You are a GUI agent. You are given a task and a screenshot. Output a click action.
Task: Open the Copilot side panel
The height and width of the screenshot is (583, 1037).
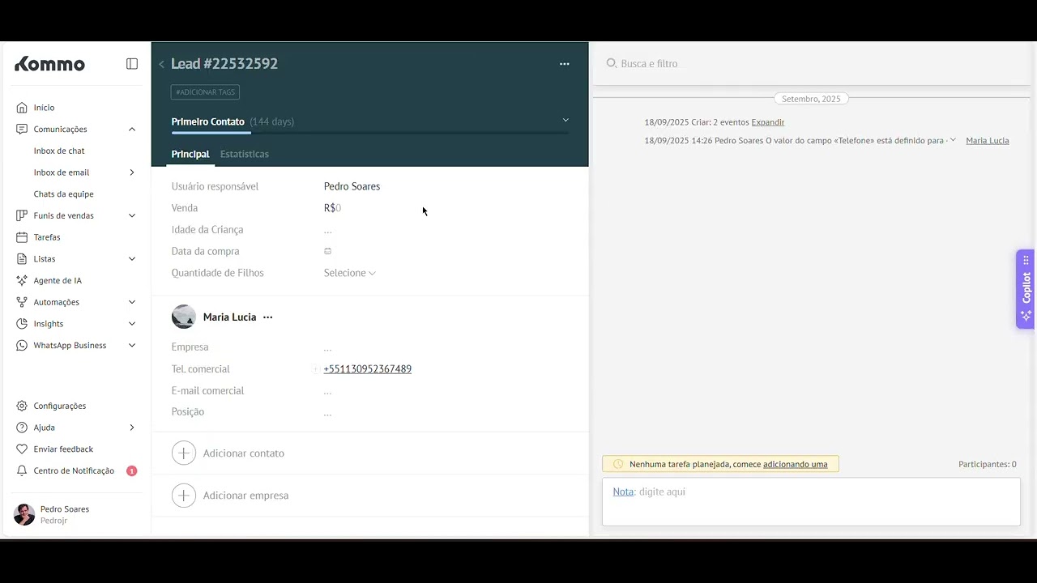[1026, 288]
